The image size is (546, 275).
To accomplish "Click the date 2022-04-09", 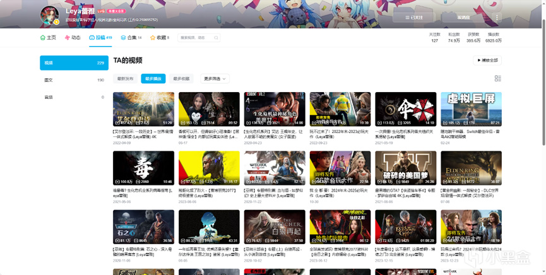I will [121, 143].
